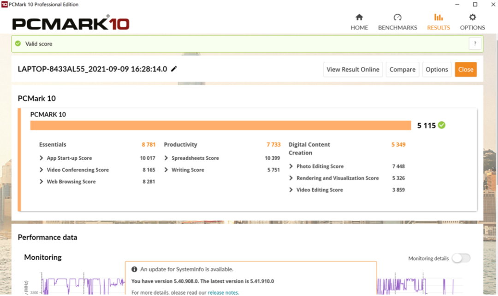The width and height of the screenshot is (498, 296).
Task: Expand Spreadsheets Score details
Action: (x=166, y=158)
